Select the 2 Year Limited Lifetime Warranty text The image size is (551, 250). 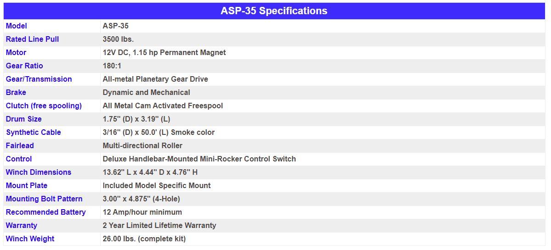[x=159, y=225]
